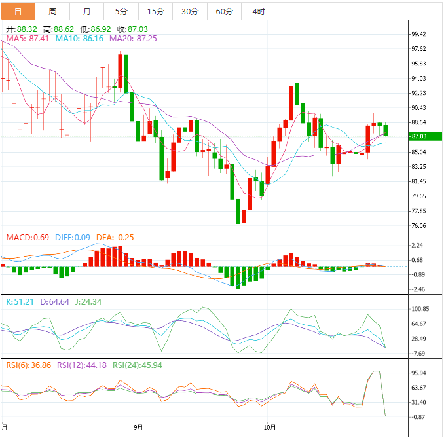Viewport: 446px width, 444px height.
Task: Click the MA20: 87.25 indicator label
Action: pyautogui.click(x=134, y=39)
